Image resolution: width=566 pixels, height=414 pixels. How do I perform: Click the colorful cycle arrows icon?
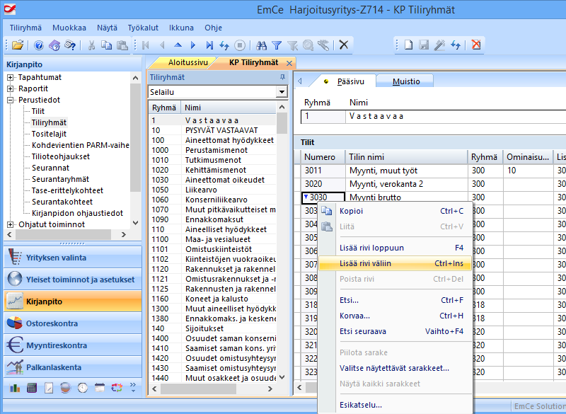(x=117, y=388)
